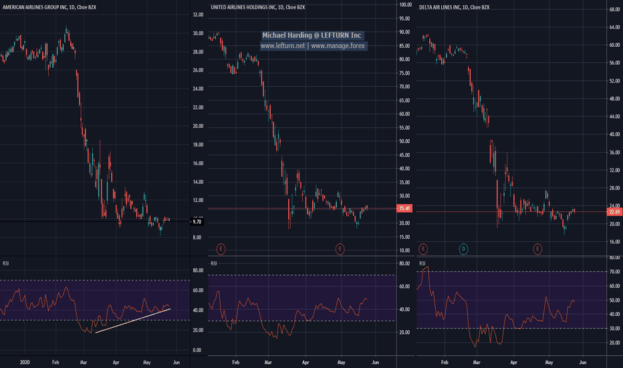
Task: Click Feb on the United Airlines time axis
Action: [235, 363]
